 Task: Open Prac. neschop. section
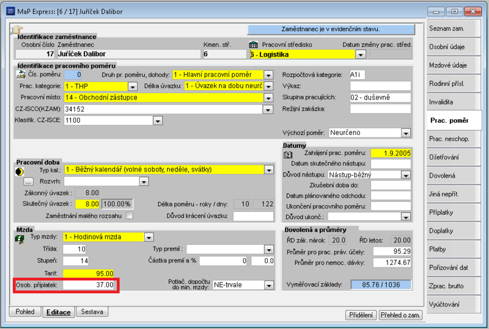453,139
